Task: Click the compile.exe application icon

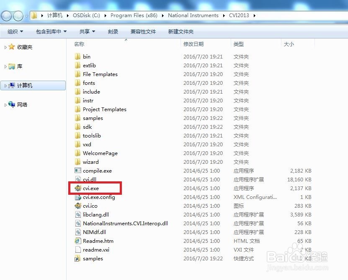Action: pos(78,171)
